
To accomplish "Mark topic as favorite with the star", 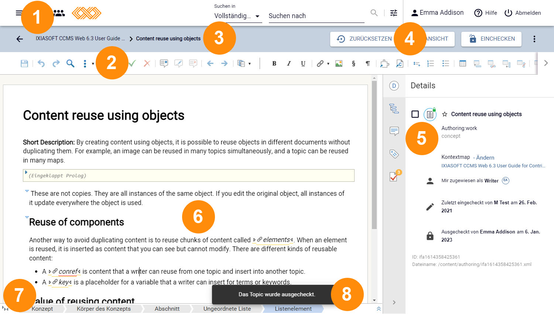I will click(445, 114).
